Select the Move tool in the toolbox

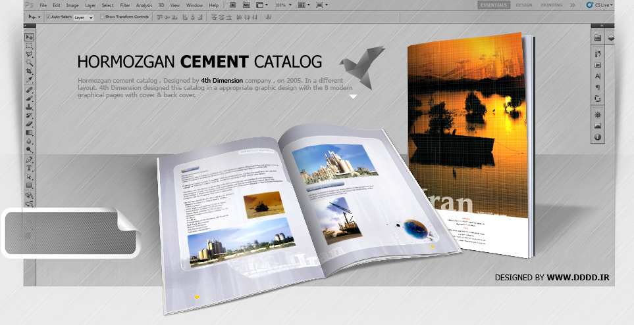(29, 37)
